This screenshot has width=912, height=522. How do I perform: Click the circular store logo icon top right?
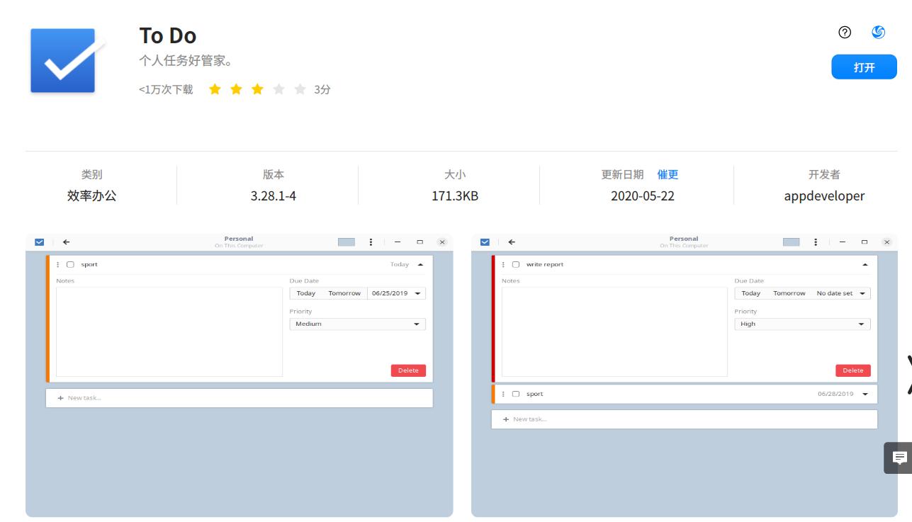[878, 31]
